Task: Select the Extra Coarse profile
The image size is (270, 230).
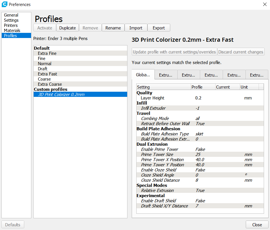Action: [x=50, y=84]
